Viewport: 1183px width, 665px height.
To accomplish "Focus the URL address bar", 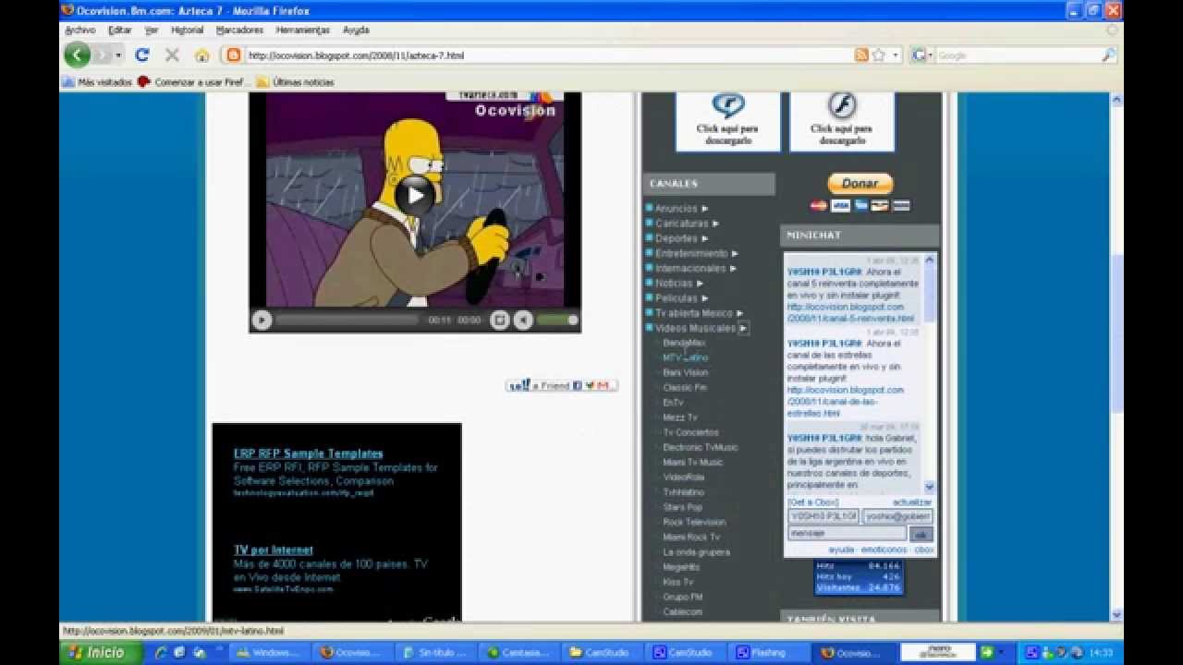I will (545, 55).
